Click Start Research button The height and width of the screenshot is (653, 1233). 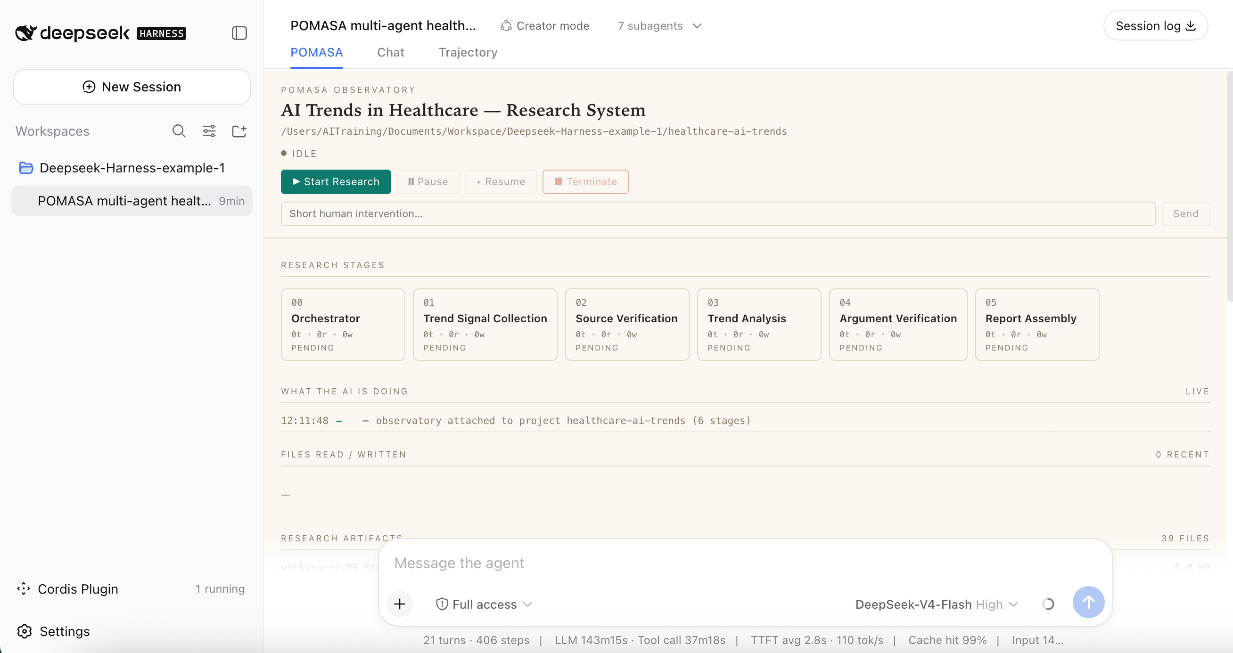(x=336, y=182)
